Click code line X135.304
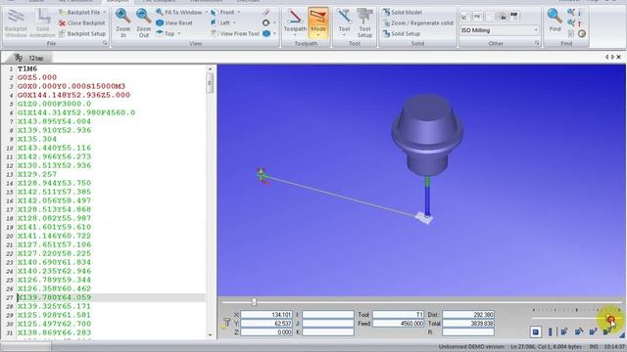Image resolution: width=627 pixels, height=352 pixels. 37,139
